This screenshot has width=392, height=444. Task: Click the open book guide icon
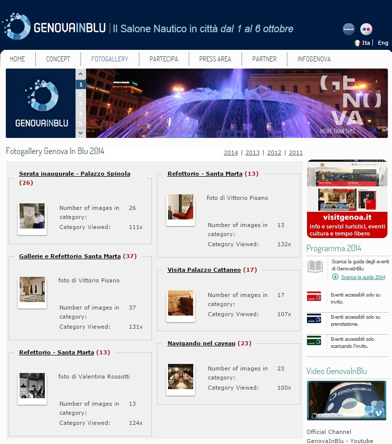[x=315, y=266]
